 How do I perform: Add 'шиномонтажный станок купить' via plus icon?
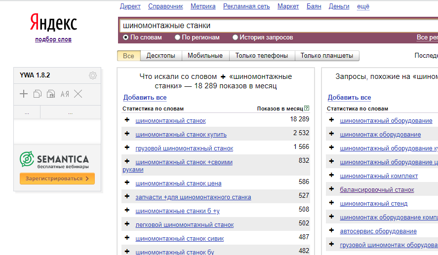click(127, 134)
